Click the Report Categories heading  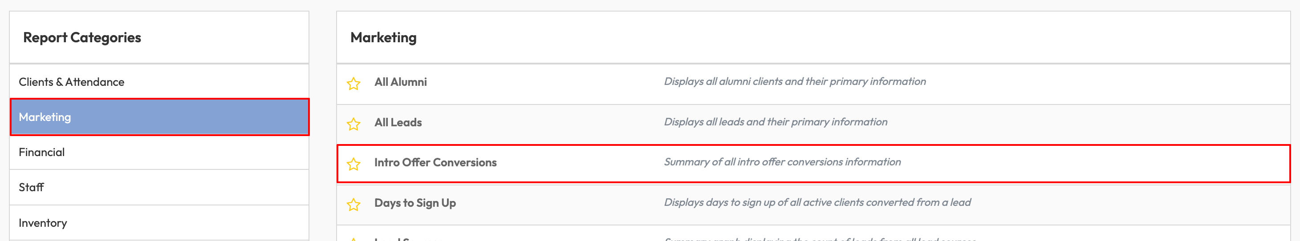coord(82,37)
